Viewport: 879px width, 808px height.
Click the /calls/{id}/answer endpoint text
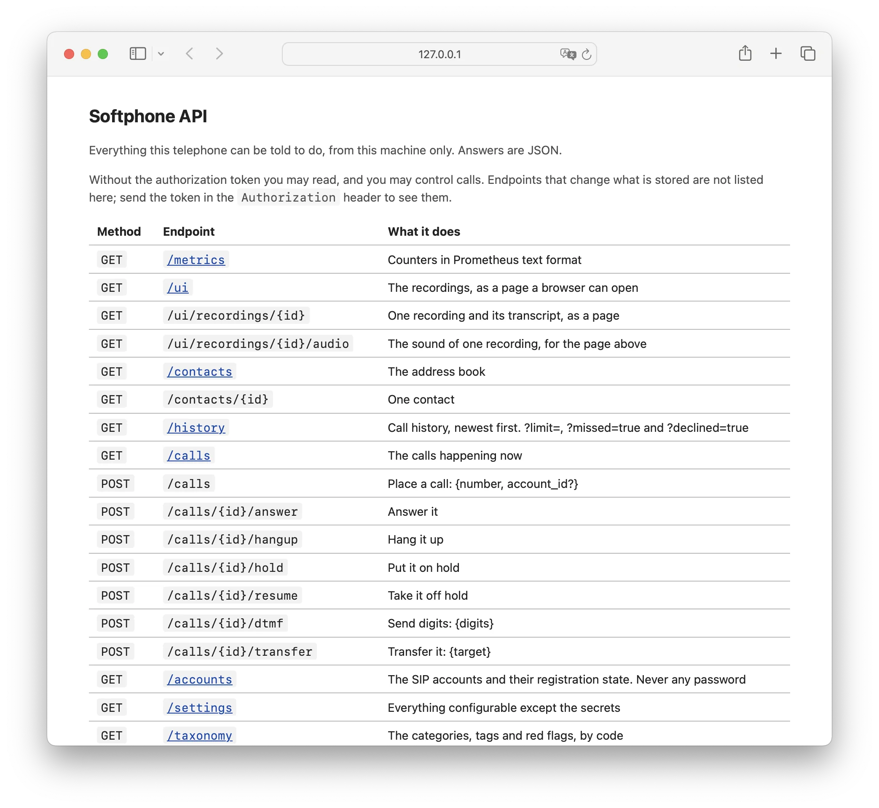pos(233,512)
